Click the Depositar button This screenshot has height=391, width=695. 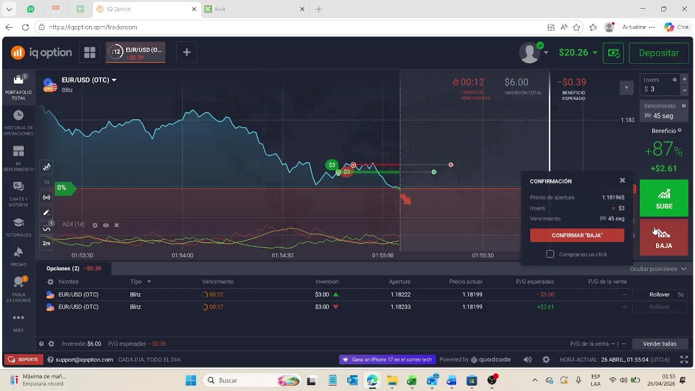tap(659, 53)
